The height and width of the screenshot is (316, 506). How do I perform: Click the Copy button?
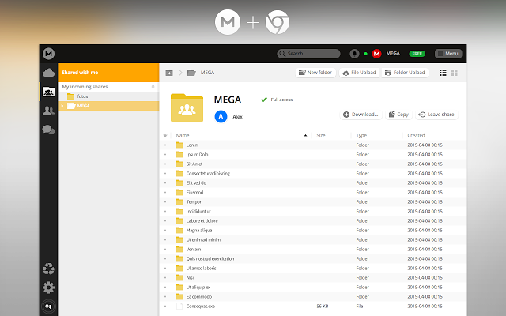point(398,115)
